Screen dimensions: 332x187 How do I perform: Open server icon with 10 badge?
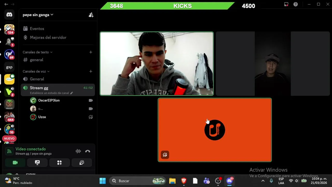[9, 129]
